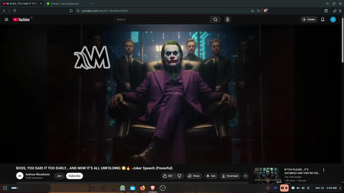Reload the current page
Image resolution: width=344 pixels, height=193 pixels.
tap(15, 11)
